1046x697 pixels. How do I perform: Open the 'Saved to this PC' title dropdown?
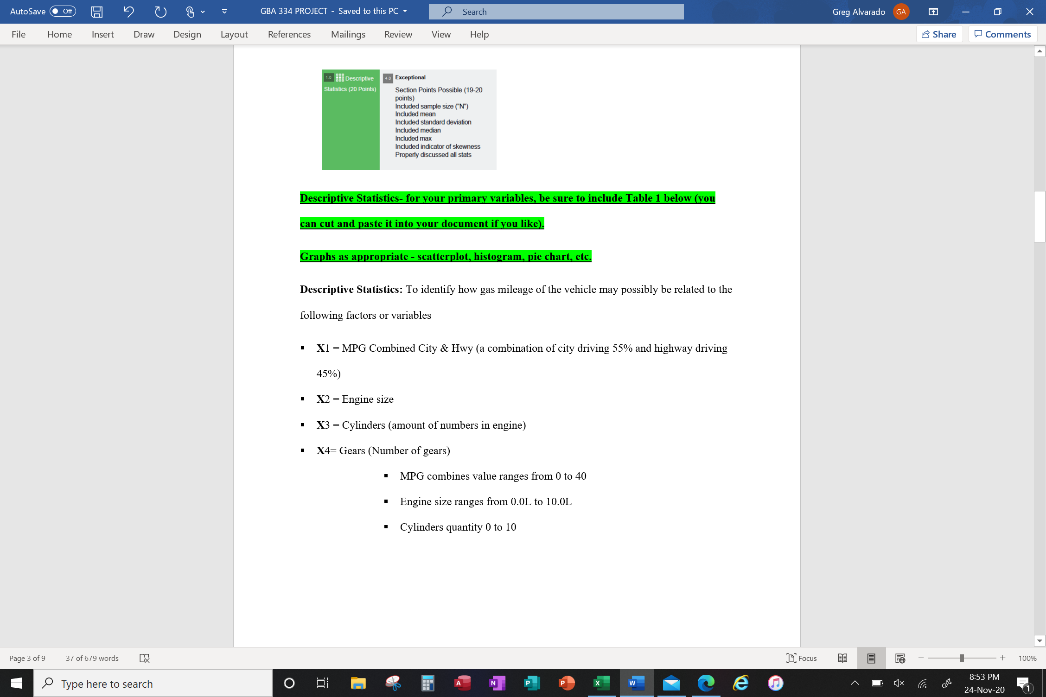[403, 11]
